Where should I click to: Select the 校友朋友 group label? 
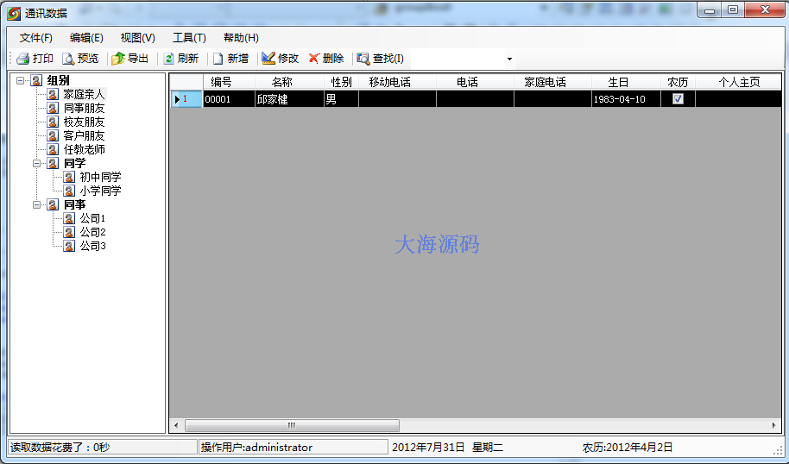click(84, 122)
